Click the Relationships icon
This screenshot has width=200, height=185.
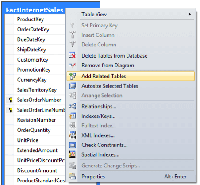tap(73, 106)
